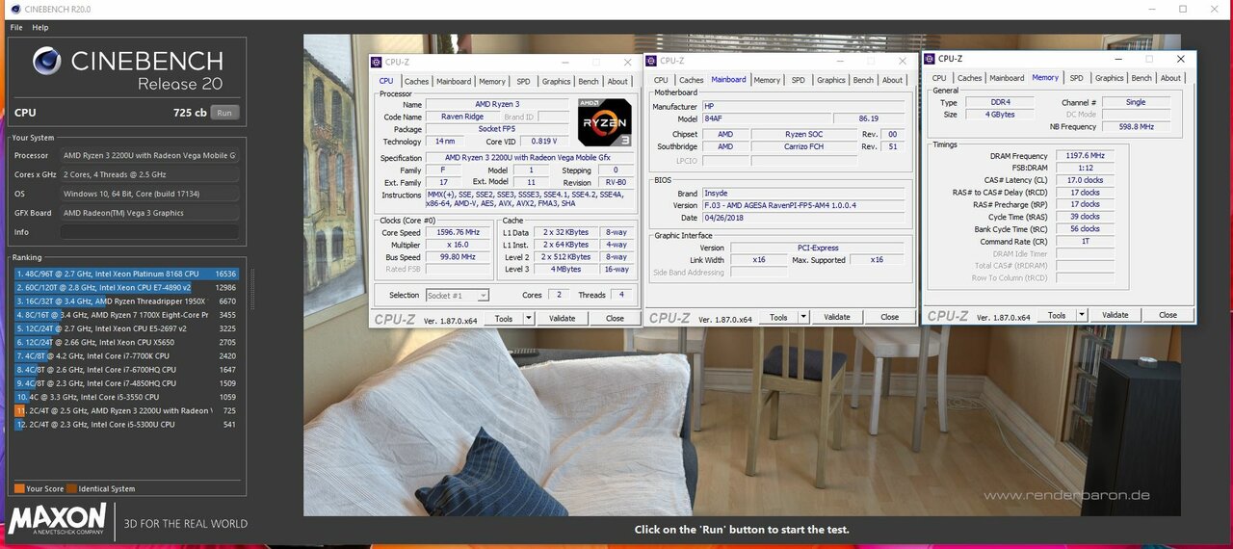Close the CPU-Z Memory window with X
Viewport: 1233px width, 549px height.
(x=1180, y=59)
